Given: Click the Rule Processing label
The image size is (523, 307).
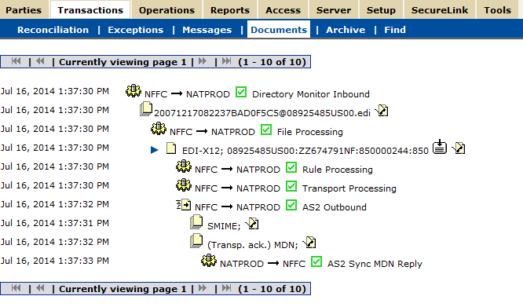Looking at the screenshot, I should pos(338,170).
